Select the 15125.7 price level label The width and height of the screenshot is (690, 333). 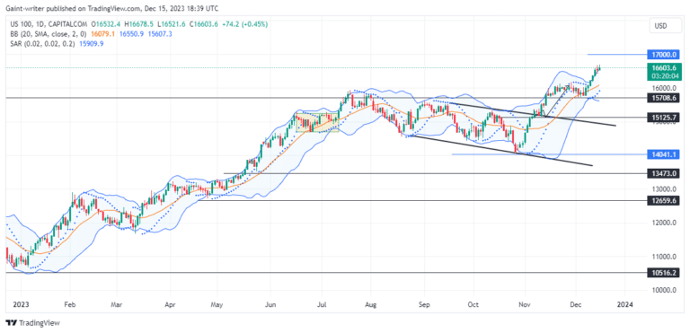click(664, 117)
